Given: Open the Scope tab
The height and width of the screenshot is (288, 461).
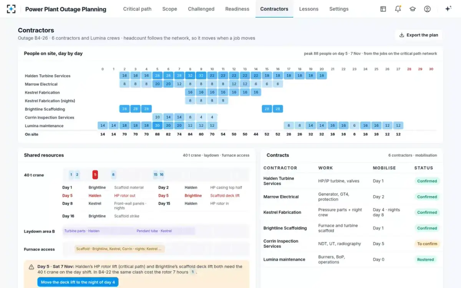Looking at the screenshot, I should coord(169,9).
